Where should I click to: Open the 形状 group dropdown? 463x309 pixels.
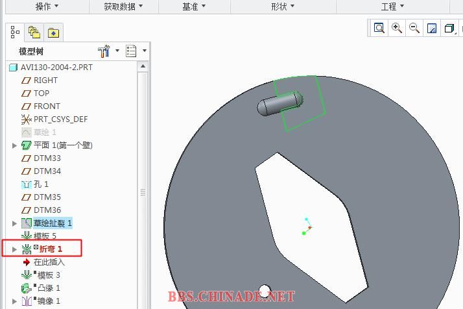coord(283,6)
